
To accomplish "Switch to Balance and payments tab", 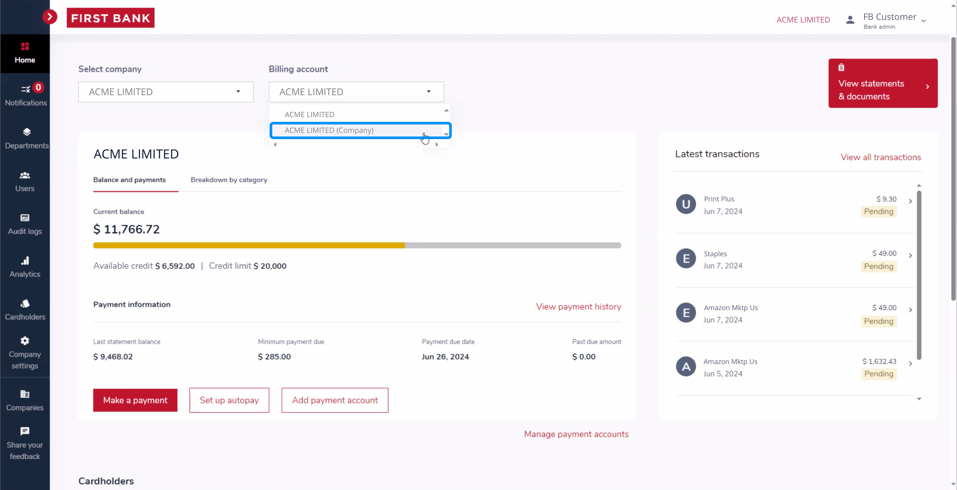I will (x=130, y=179).
